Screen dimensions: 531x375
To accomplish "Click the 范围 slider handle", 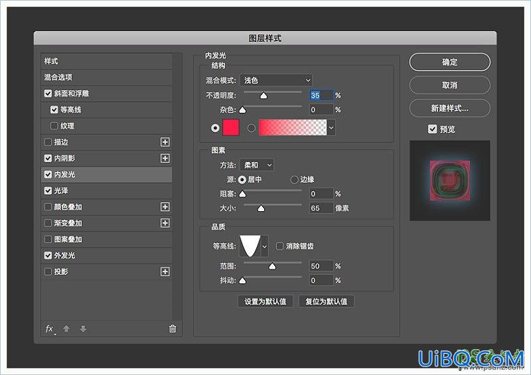I will tap(272, 267).
